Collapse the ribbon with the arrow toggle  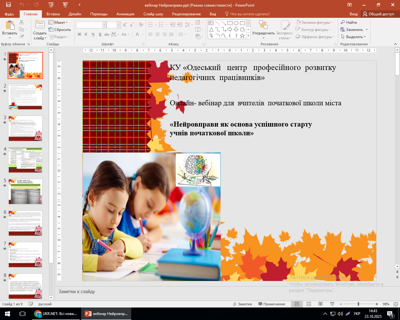click(x=396, y=44)
